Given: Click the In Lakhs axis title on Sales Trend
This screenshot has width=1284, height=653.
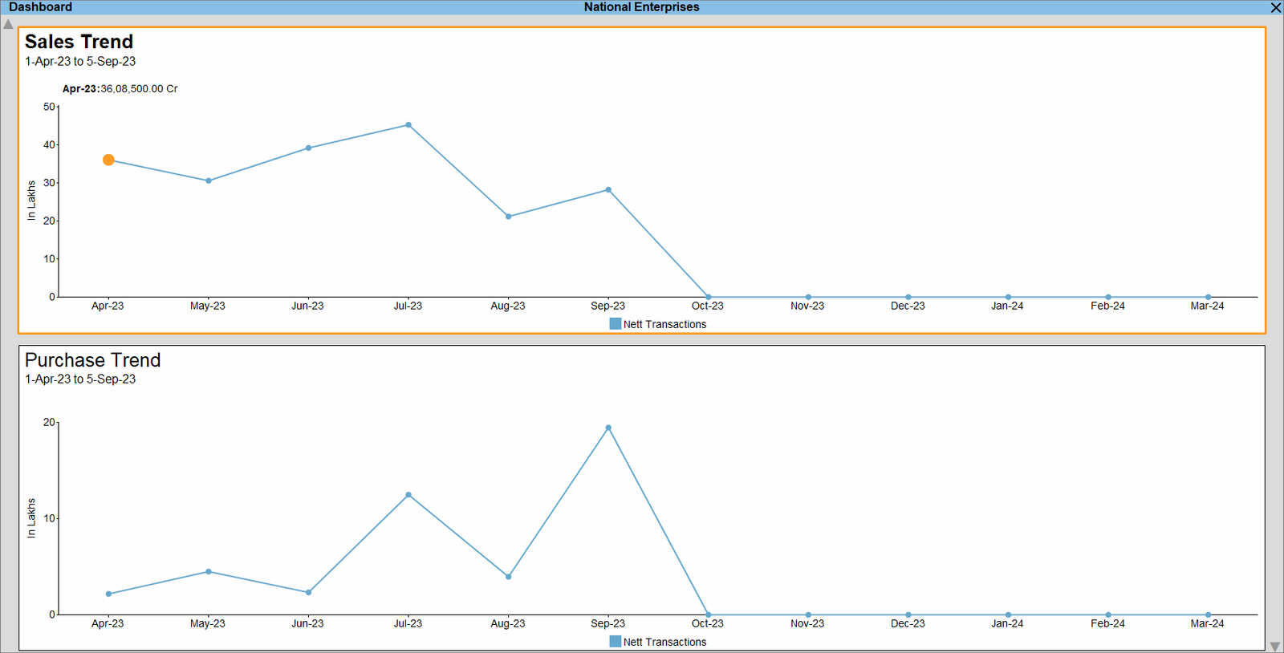Looking at the screenshot, I should point(31,201).
